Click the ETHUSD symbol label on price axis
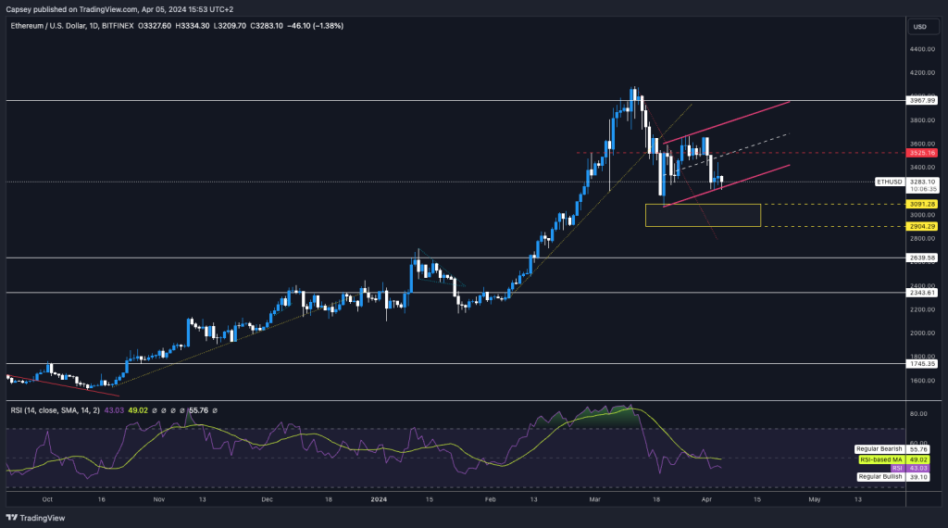This screenshot has height=528, width=948. pyautogui.click(x=890, y=182)
